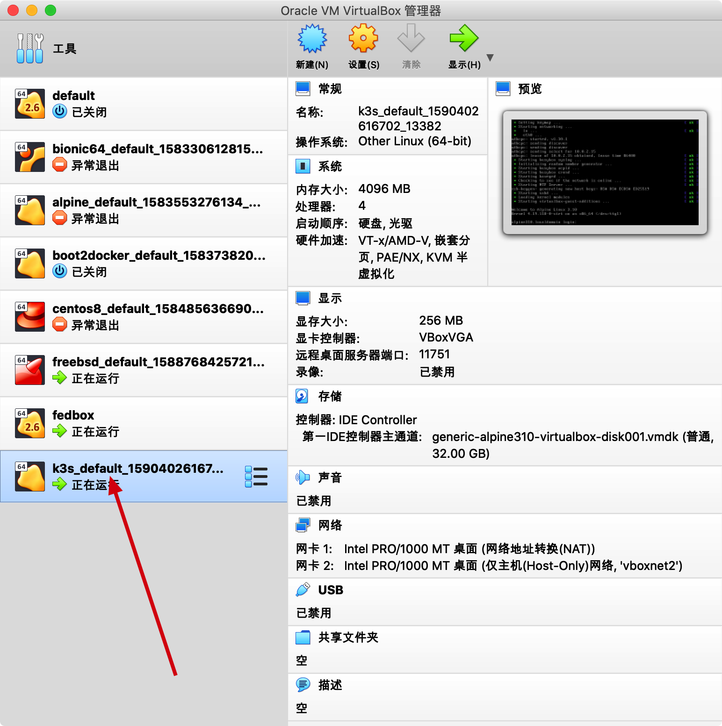Select the centos8_default VM entry
Screen dimensions: 722x726
[144, 317]
